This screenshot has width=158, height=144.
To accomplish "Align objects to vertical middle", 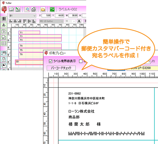I will coord(29,21).
